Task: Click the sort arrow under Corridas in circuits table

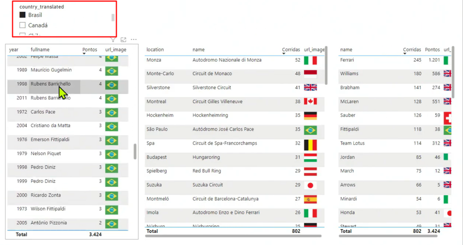Action: (284, 54)
